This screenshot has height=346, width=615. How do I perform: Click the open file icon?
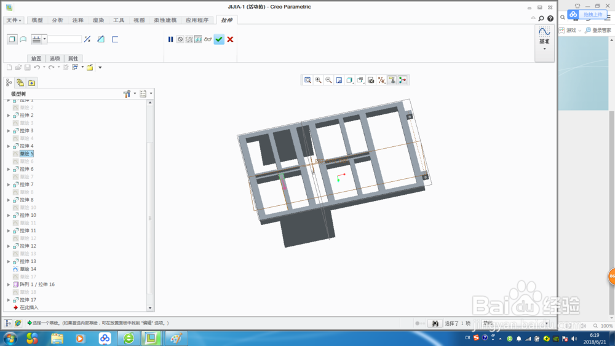(x=18, y=68)
